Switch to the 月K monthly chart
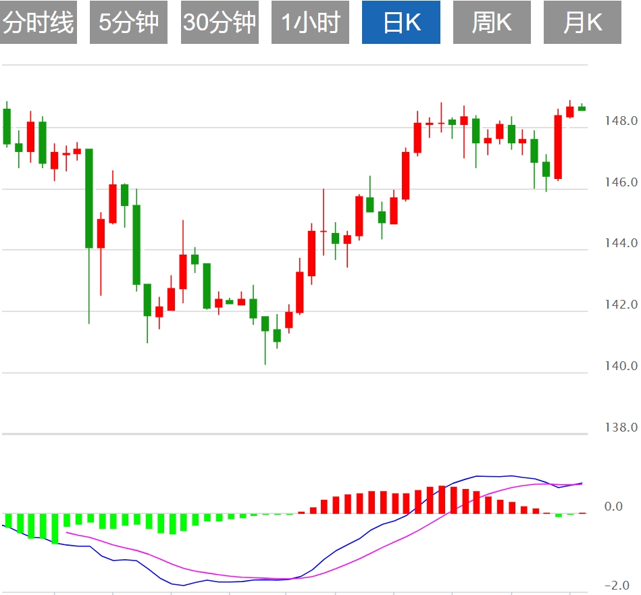This screenshot has height=595, width=641. tap(582, 22)
